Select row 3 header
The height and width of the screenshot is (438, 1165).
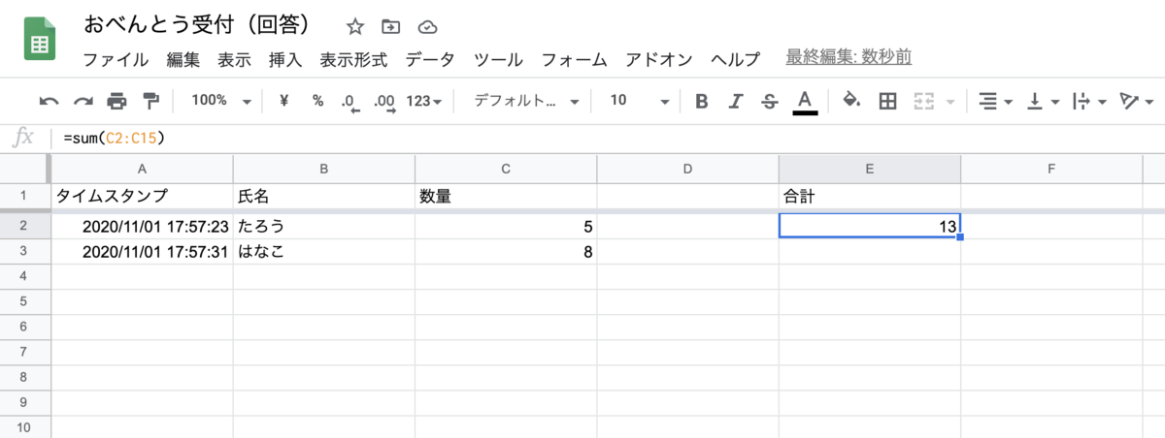[x=24, y=251]
